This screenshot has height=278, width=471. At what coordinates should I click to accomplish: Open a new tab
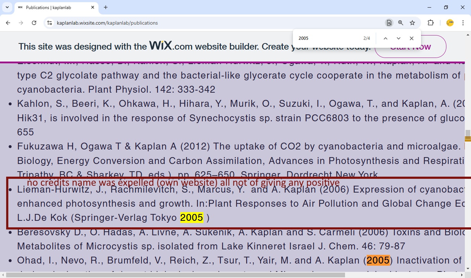point(106,7)
